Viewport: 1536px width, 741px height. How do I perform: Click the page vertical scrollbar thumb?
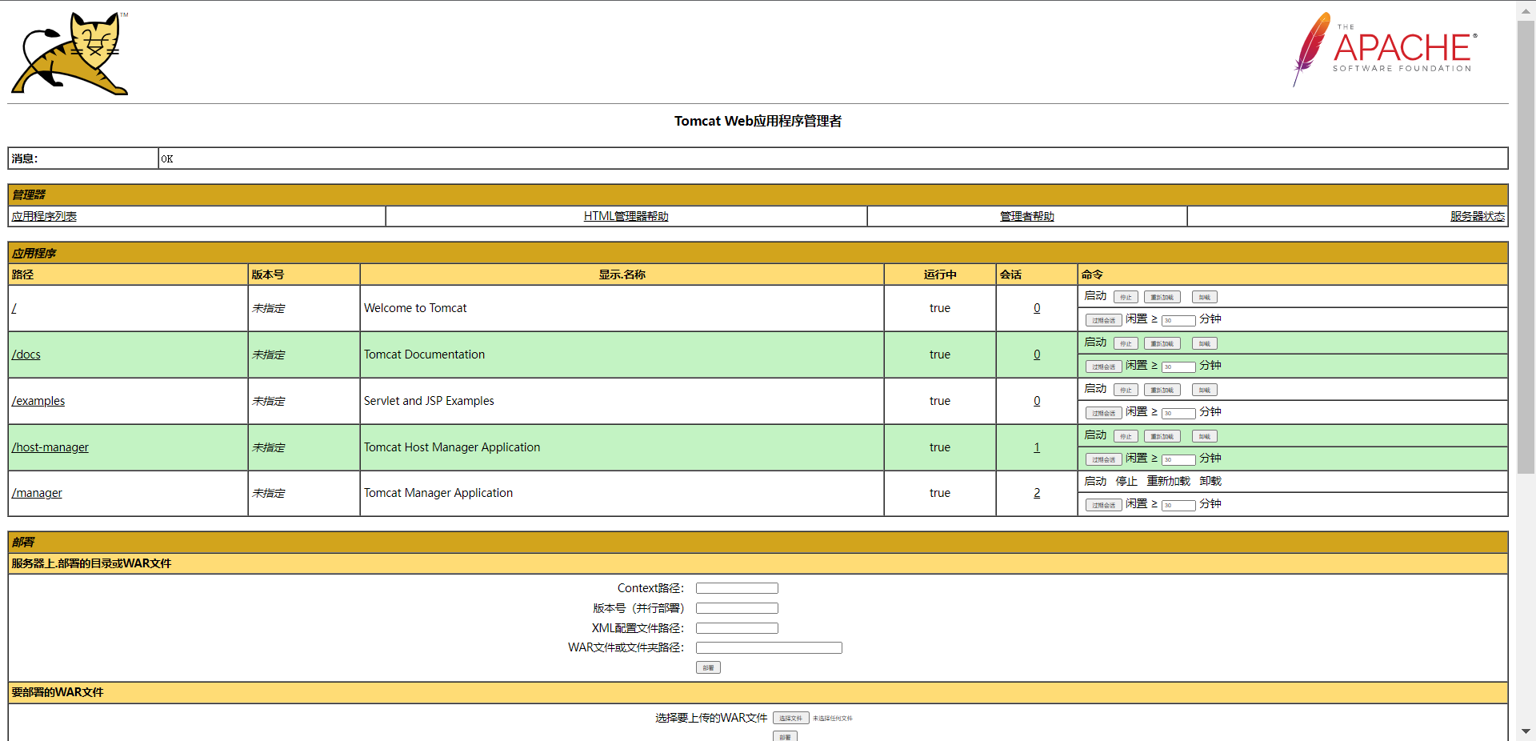coord(1526,246)
